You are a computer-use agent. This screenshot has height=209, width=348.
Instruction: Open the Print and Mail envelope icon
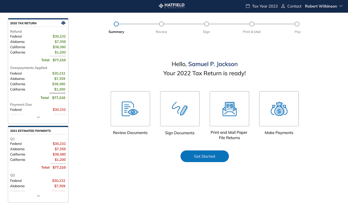(229, 108)
